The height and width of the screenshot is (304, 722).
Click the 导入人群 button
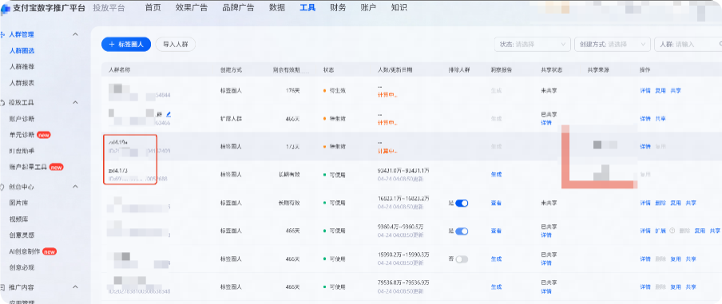[176, 44]
